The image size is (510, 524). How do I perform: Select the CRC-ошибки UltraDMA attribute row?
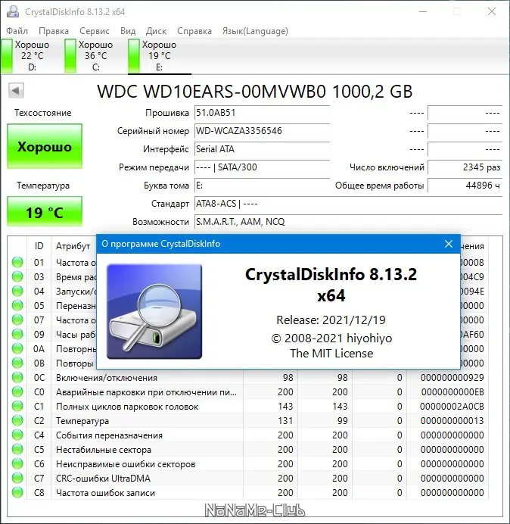coord(248,479)
